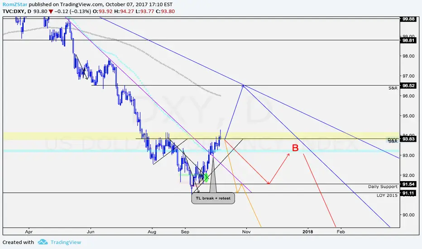Click the 99.88 price label
This screenshot has width=422, height=249.
coord(408,19)
